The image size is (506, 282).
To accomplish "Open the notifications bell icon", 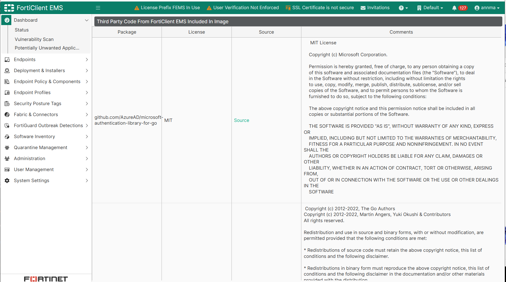I will pos(454,8).
